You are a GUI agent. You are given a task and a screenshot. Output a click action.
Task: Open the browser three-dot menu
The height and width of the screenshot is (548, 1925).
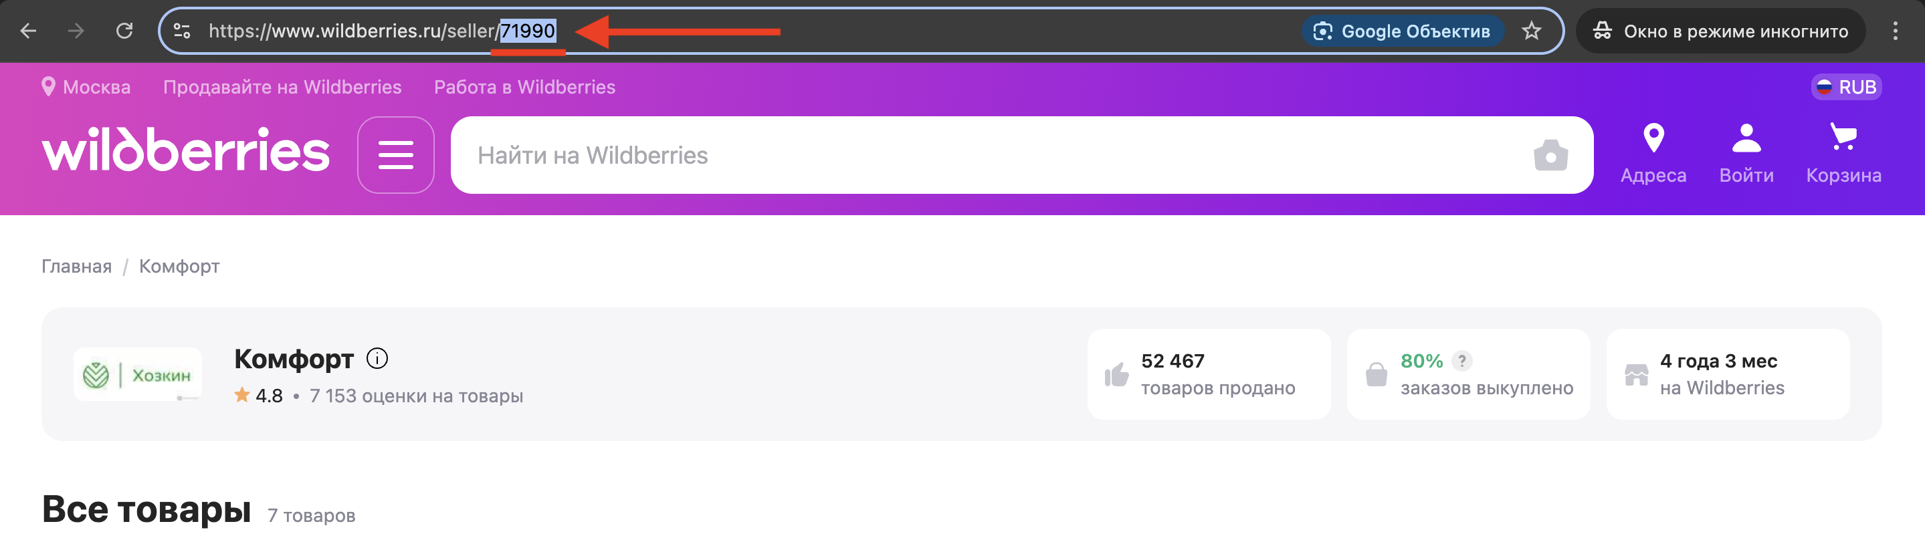click(1894, 31)
